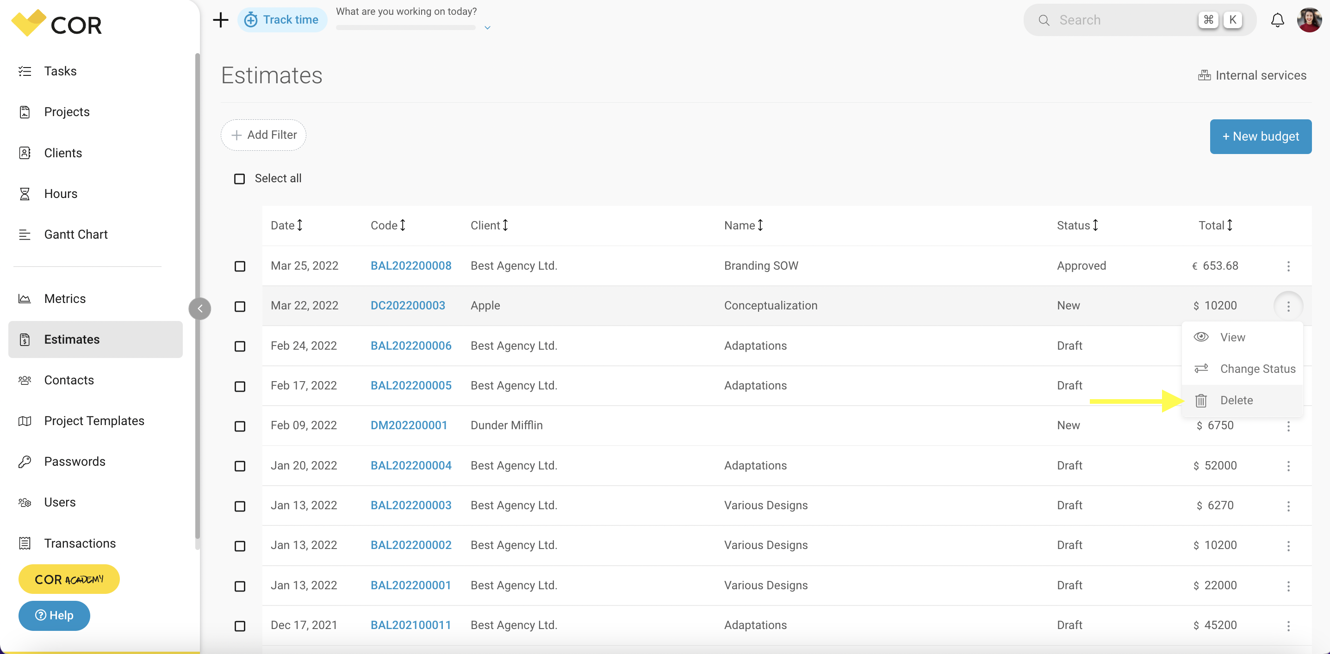Screen dimensions: 1330x654
Task: Collapse the sidebar with the arrow button
Action: click(x=200, y=308)
